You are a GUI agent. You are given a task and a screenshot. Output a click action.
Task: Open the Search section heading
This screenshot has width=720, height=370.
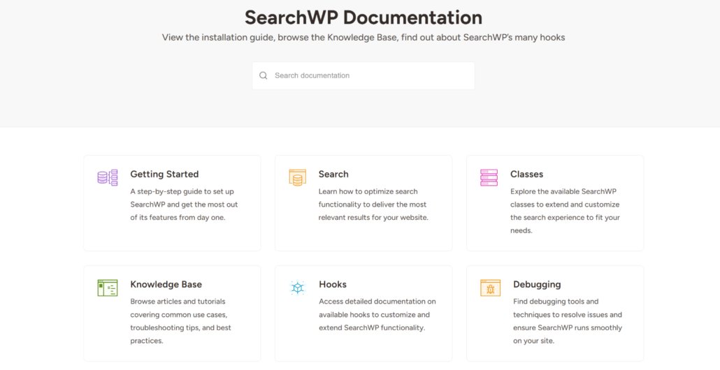pyautogui.click(x=333, y=175)
